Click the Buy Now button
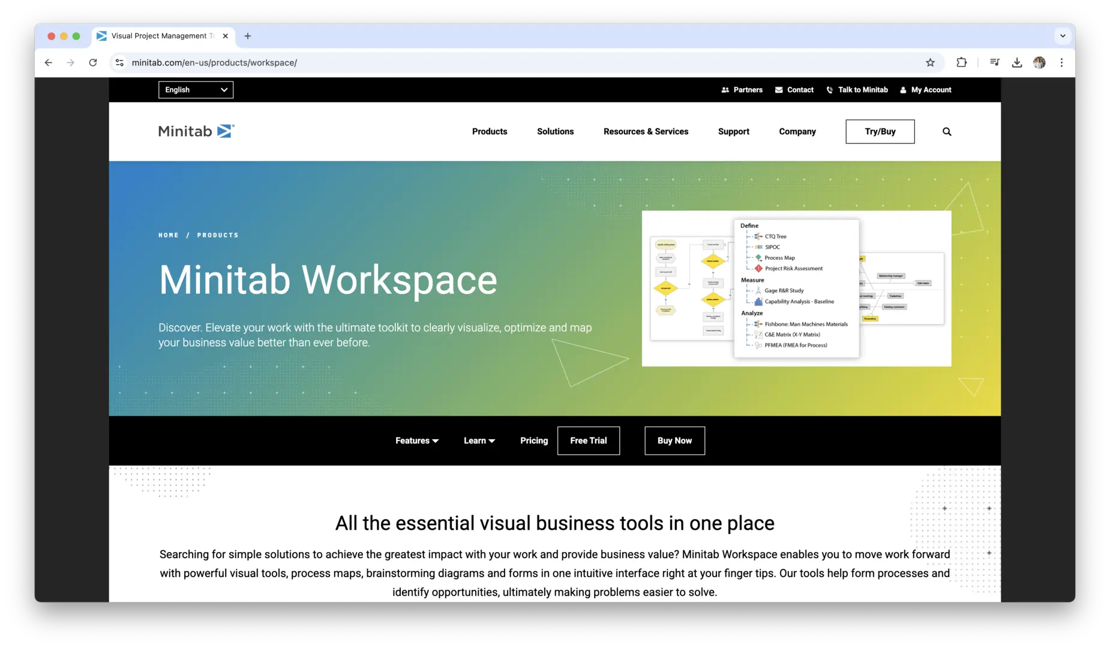Viewport: 1110px width, 648px height. point(674,440)
